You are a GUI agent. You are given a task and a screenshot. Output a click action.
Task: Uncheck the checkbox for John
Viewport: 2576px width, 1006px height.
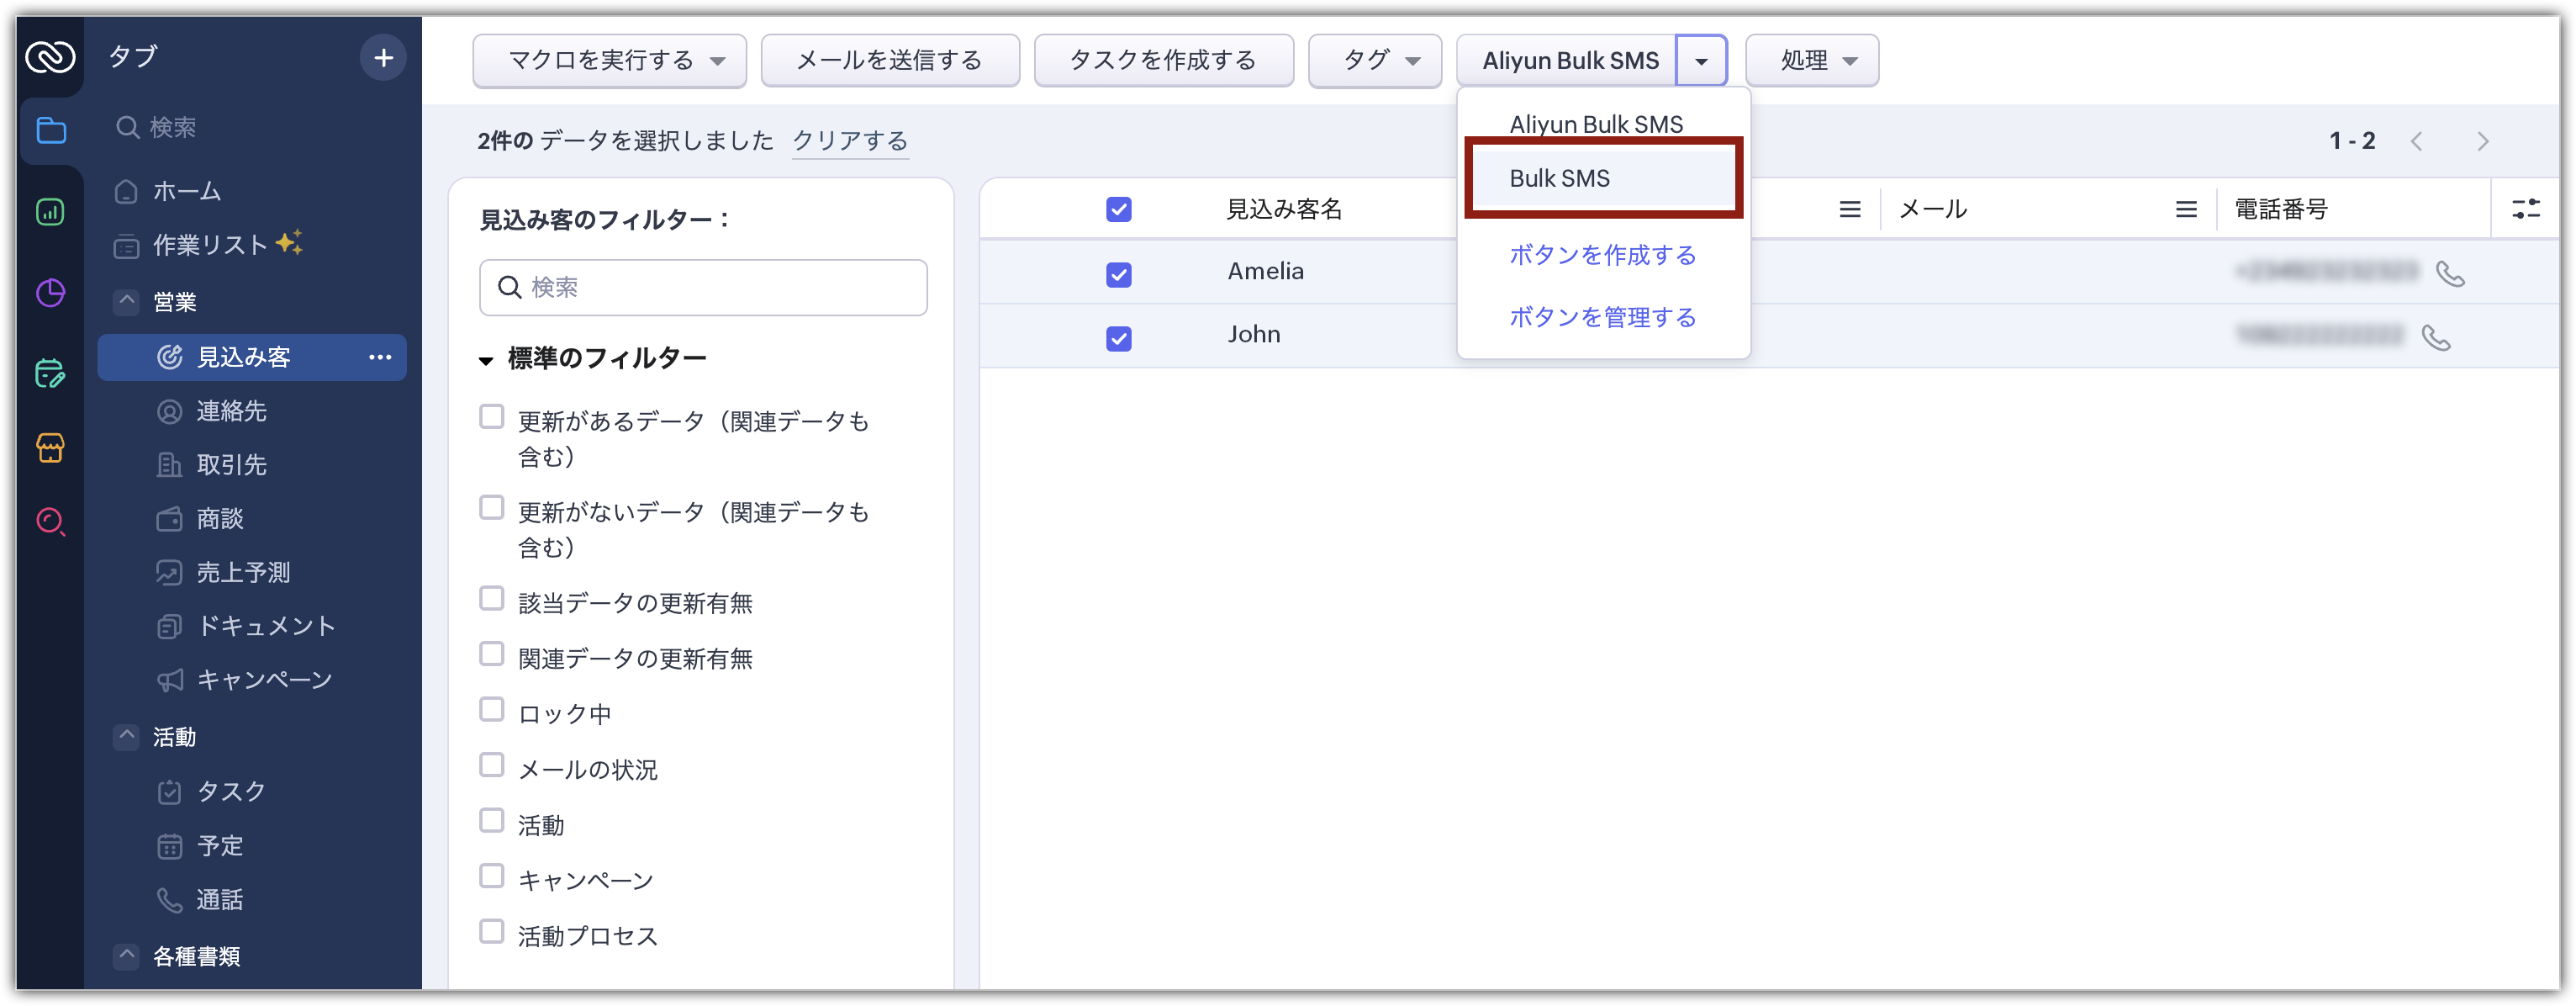1119,338
